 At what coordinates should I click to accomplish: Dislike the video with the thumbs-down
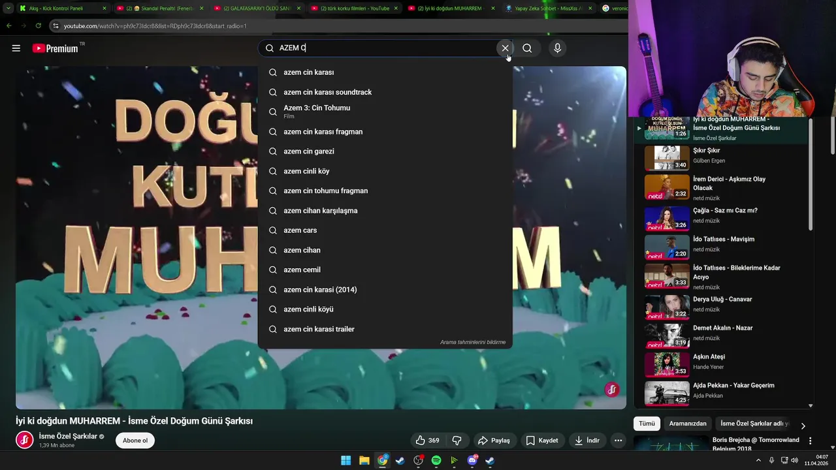[457, 441]
